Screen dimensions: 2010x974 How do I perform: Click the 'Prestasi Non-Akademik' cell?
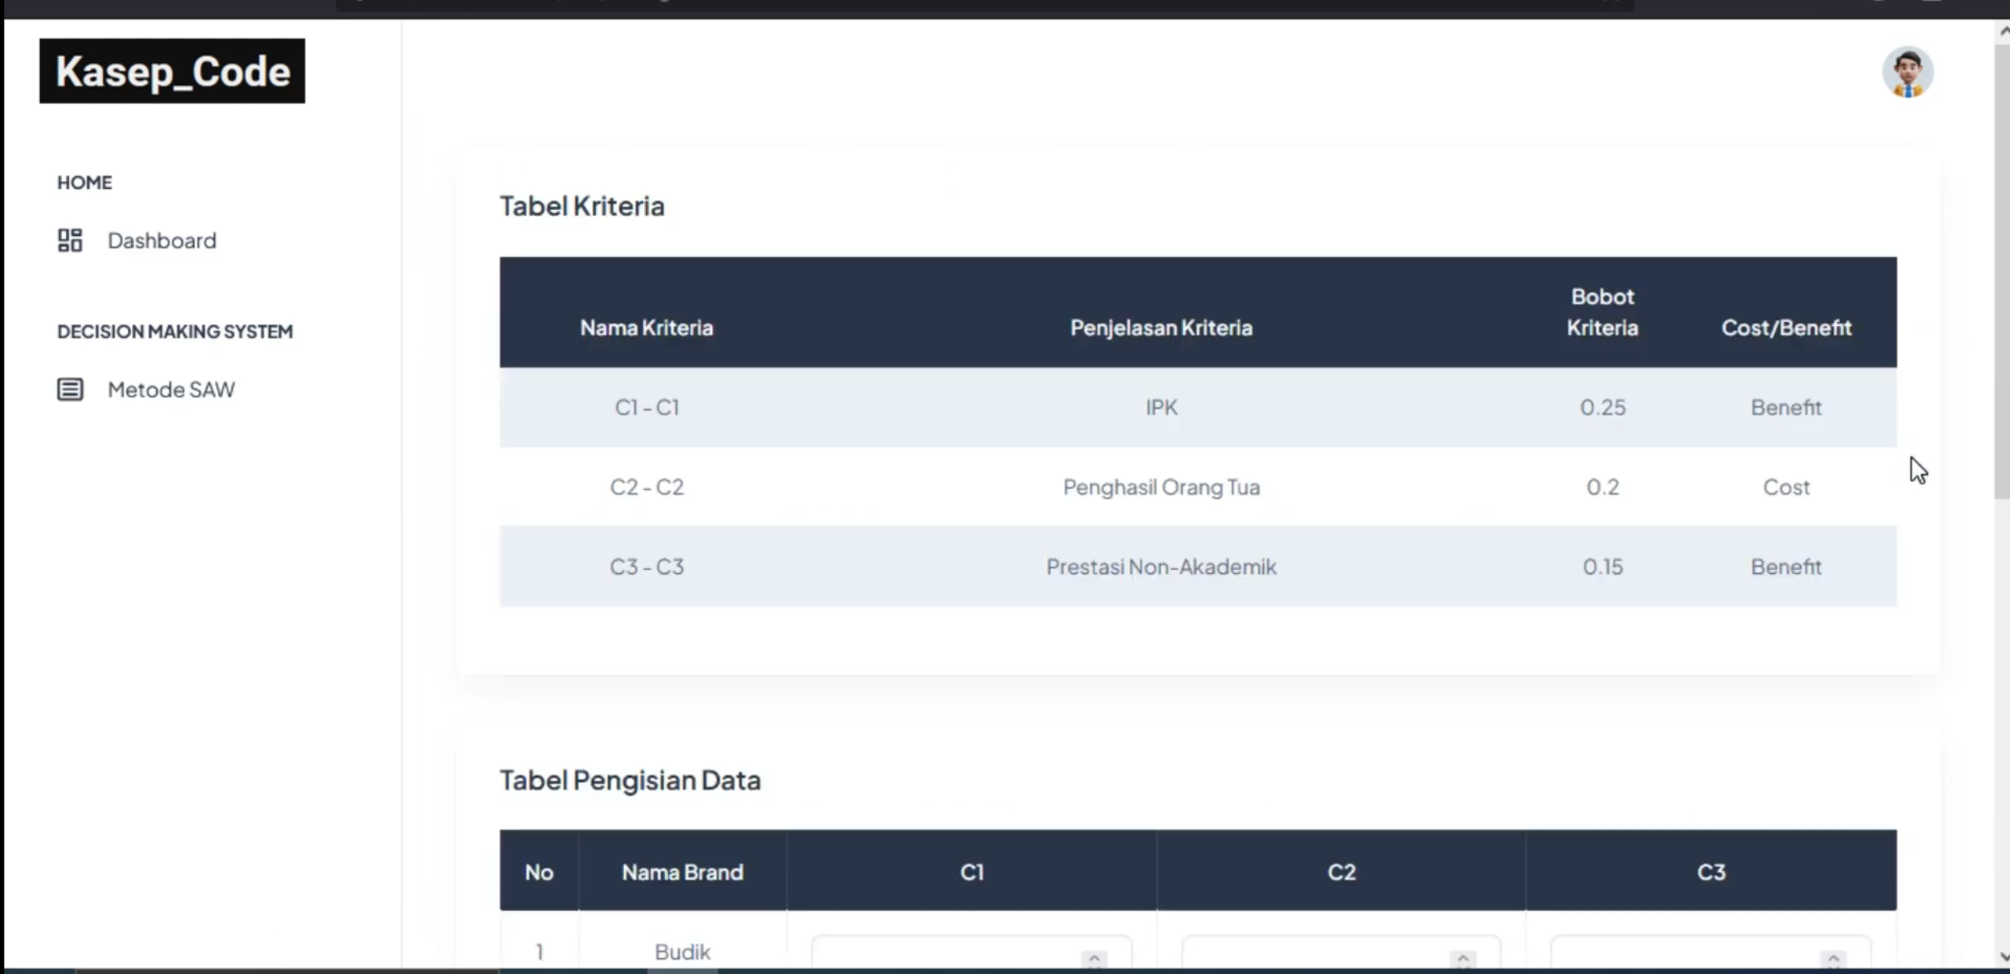[1161, 566]
